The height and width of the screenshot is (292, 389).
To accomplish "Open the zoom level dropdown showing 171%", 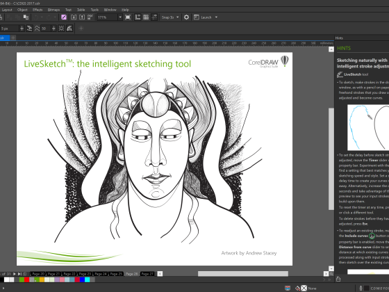I will (120, 17).
